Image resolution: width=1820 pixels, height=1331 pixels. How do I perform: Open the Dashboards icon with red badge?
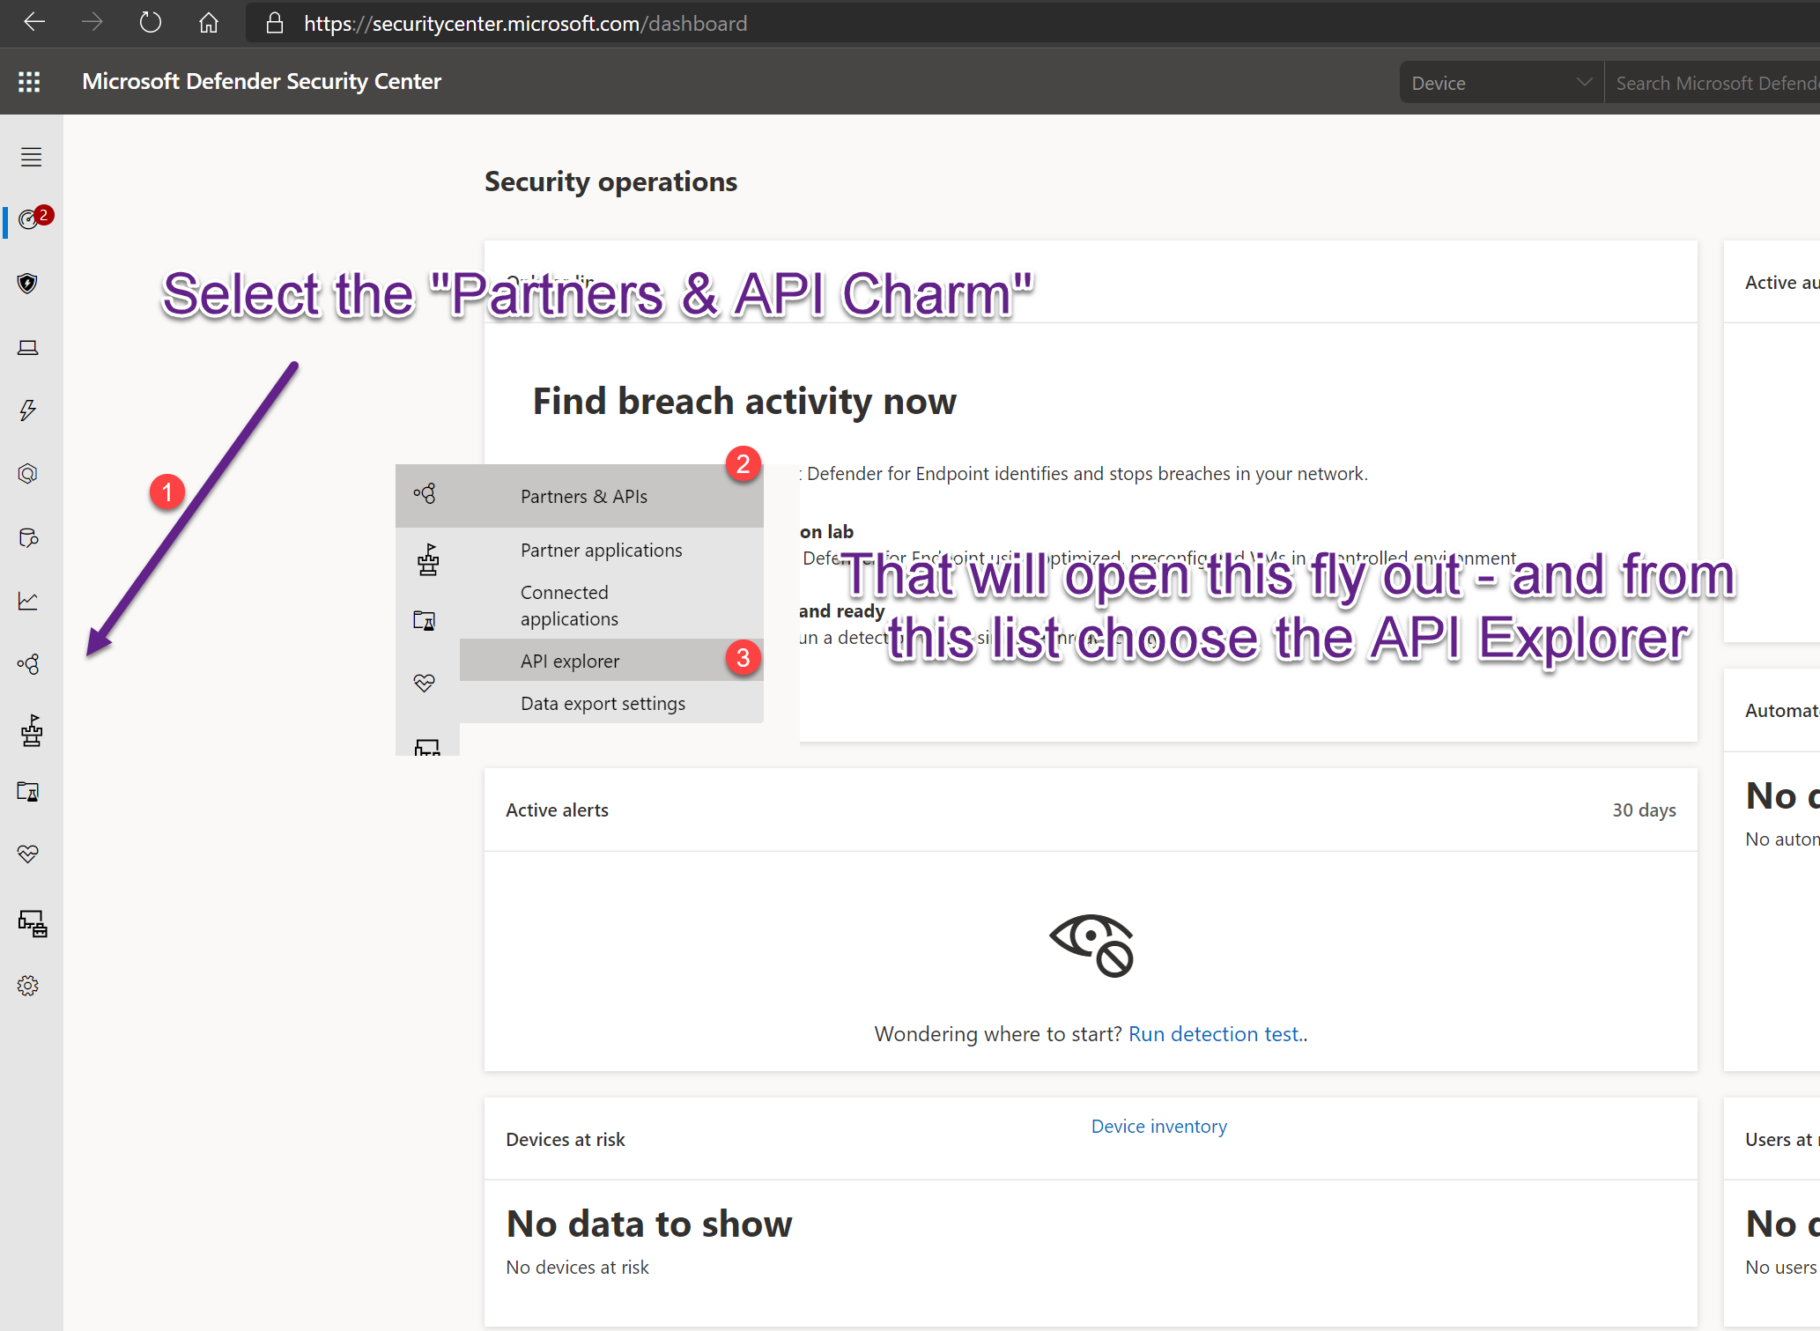click(x=29, y=218)
